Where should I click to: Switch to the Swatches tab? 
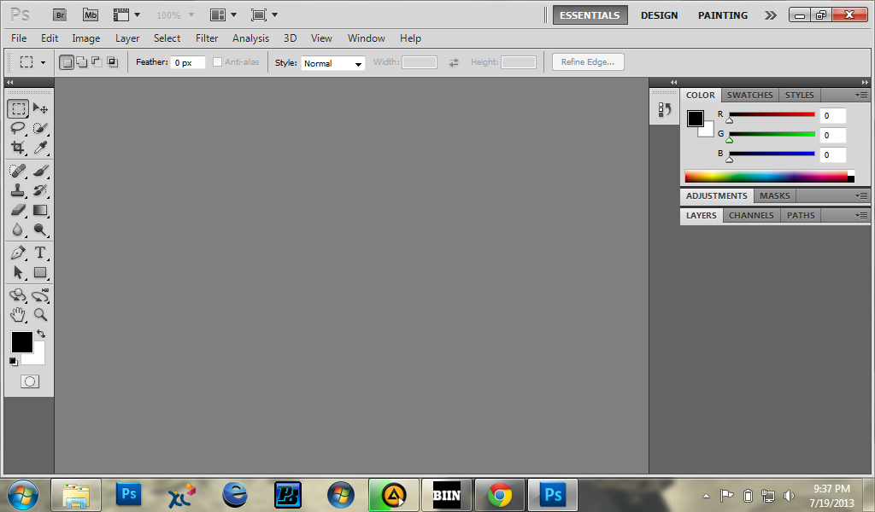point(749,96)
